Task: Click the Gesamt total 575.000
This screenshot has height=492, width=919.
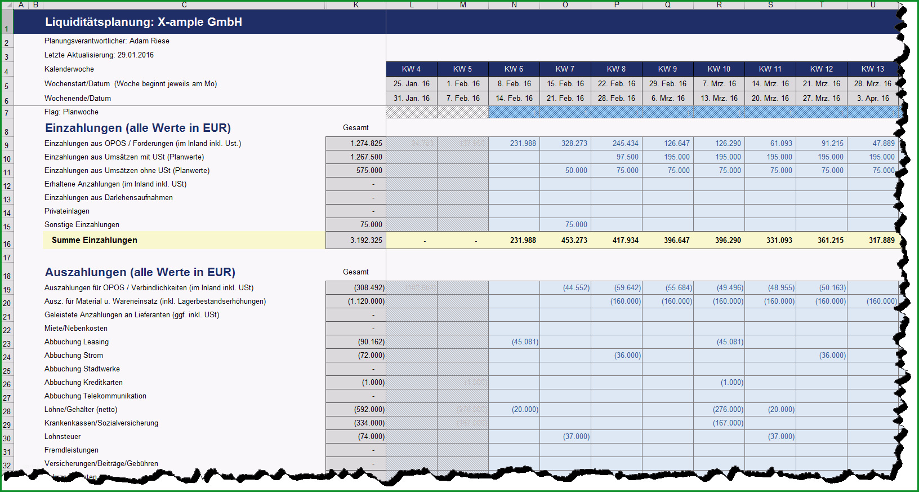Action: tap(356, 170)
